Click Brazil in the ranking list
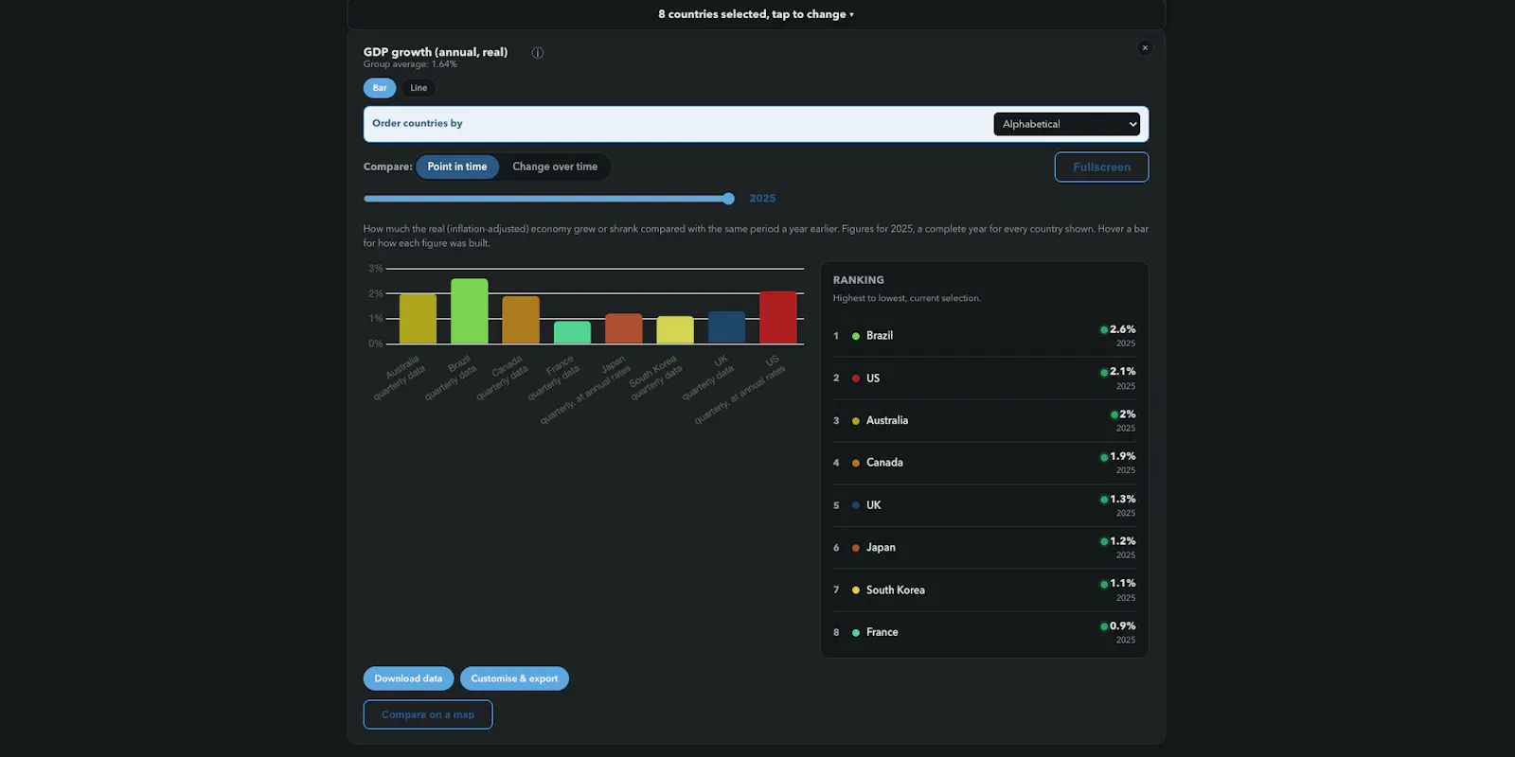Viewport: 1515px width, 757px height. coord(984,336)
